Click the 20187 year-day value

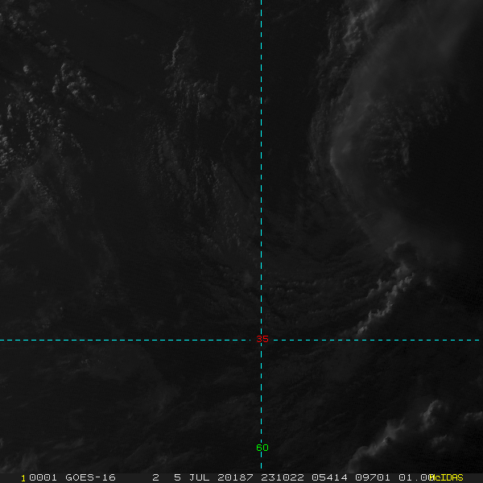click(235, 477)
